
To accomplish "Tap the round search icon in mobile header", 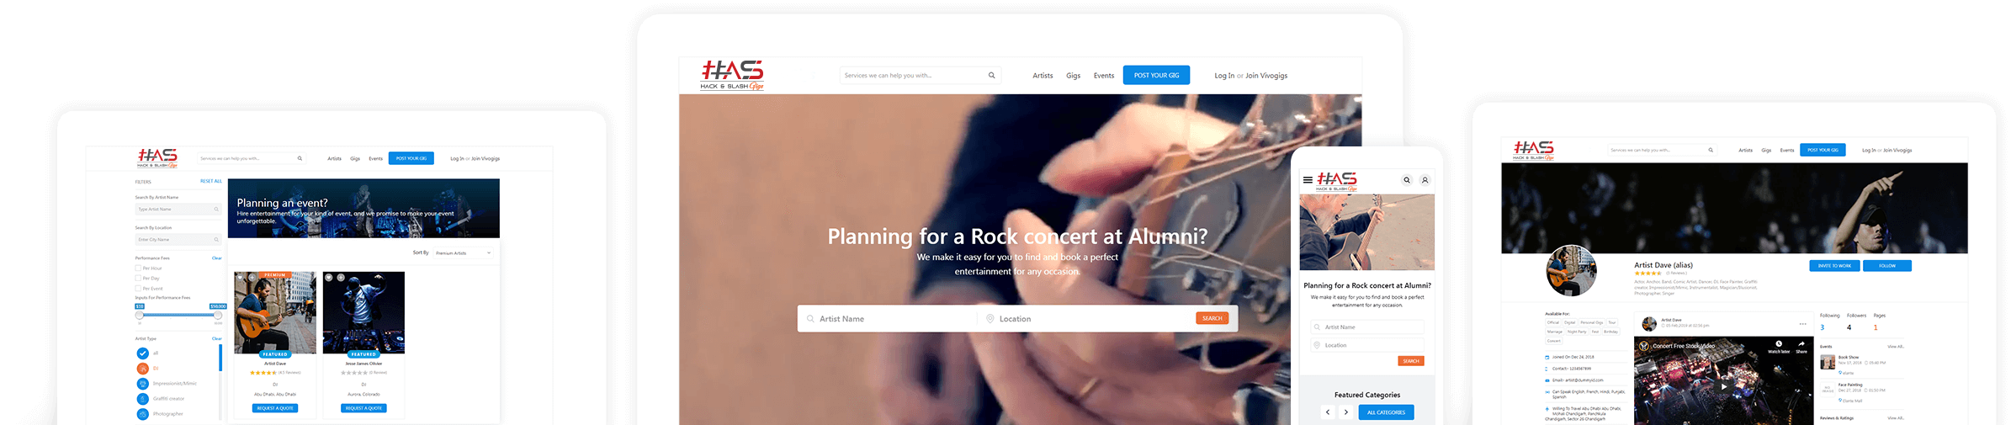I will (x=1407, y=180).
